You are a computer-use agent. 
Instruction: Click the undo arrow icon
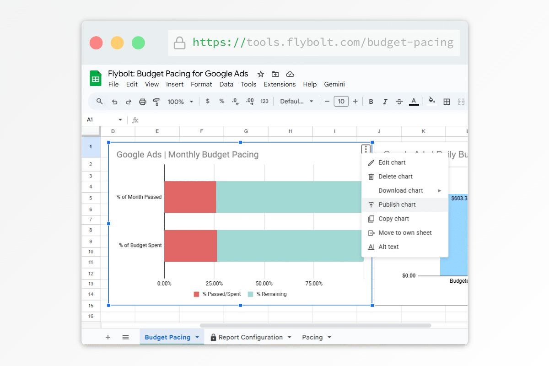(x=114, y=102)
